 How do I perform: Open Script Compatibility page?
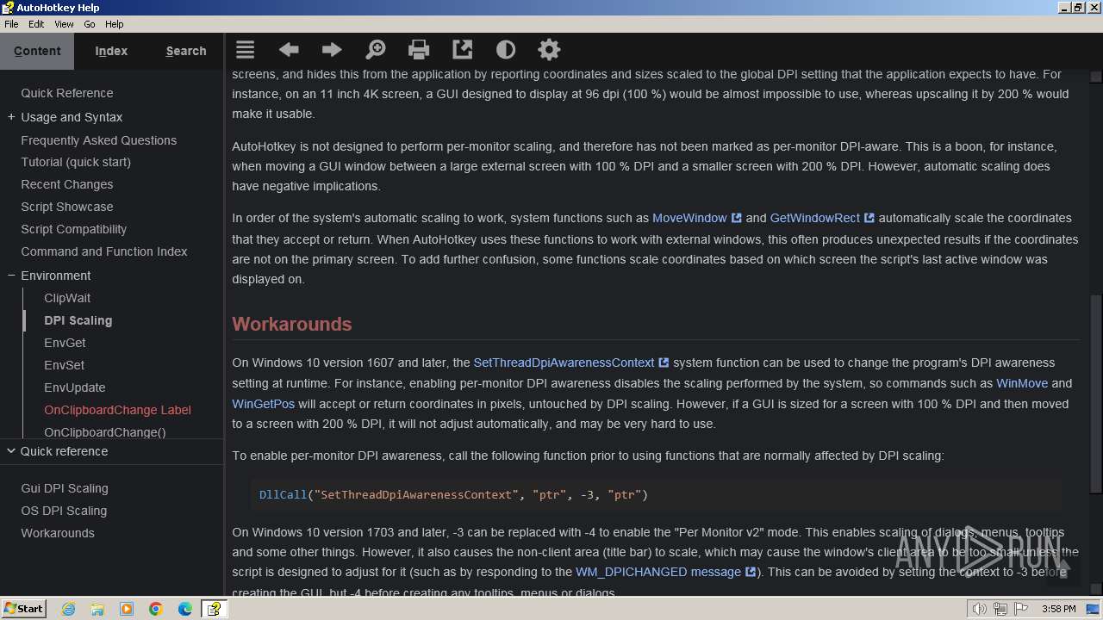click(x=74, y=229)
